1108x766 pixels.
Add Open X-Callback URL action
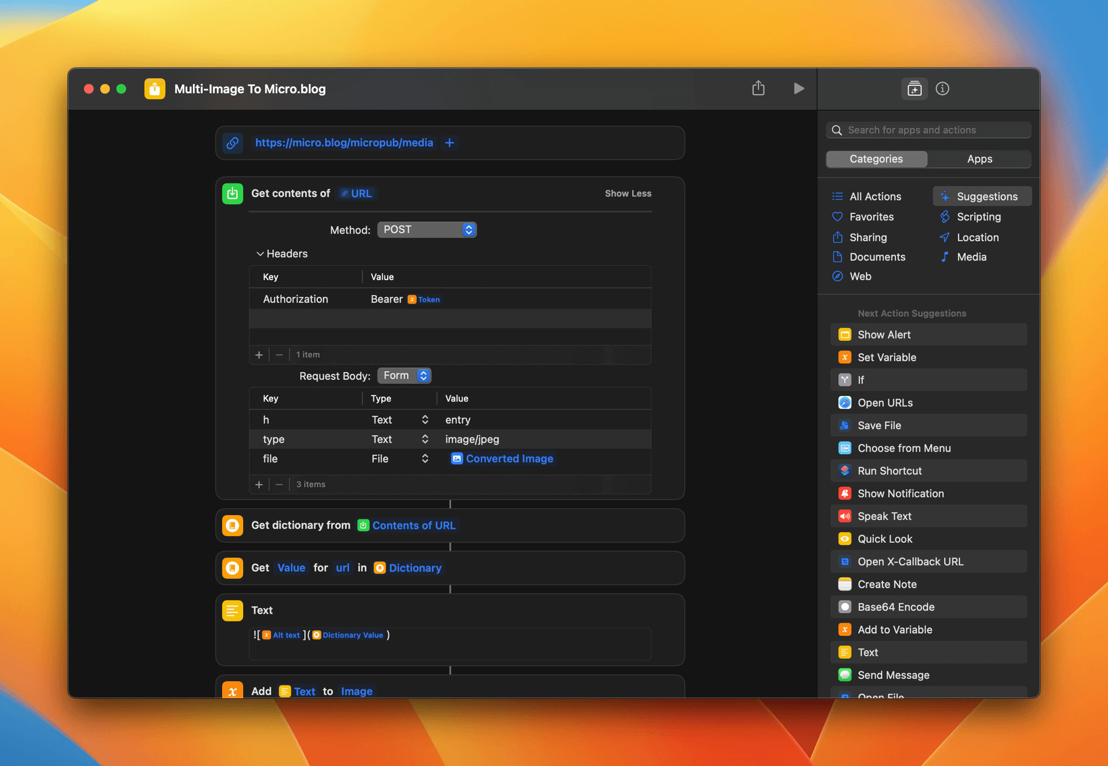pos(929,562)
